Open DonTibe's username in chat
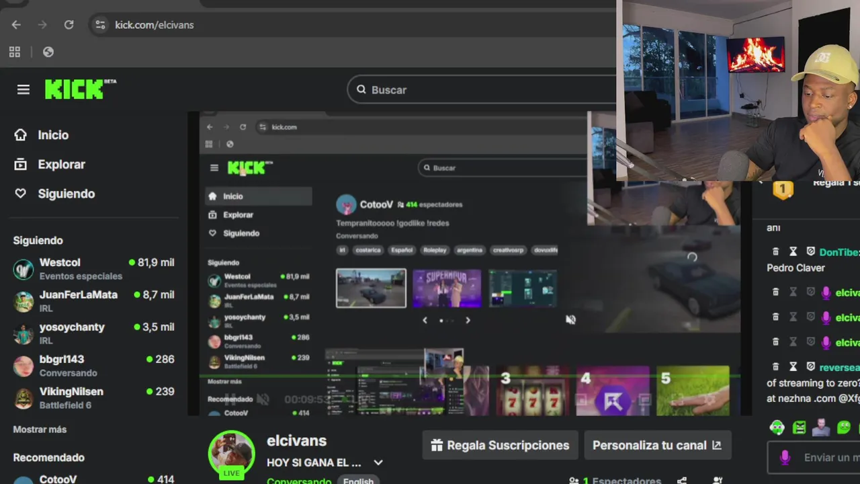This screenshot has width=860, height=484. click(839, 252)
